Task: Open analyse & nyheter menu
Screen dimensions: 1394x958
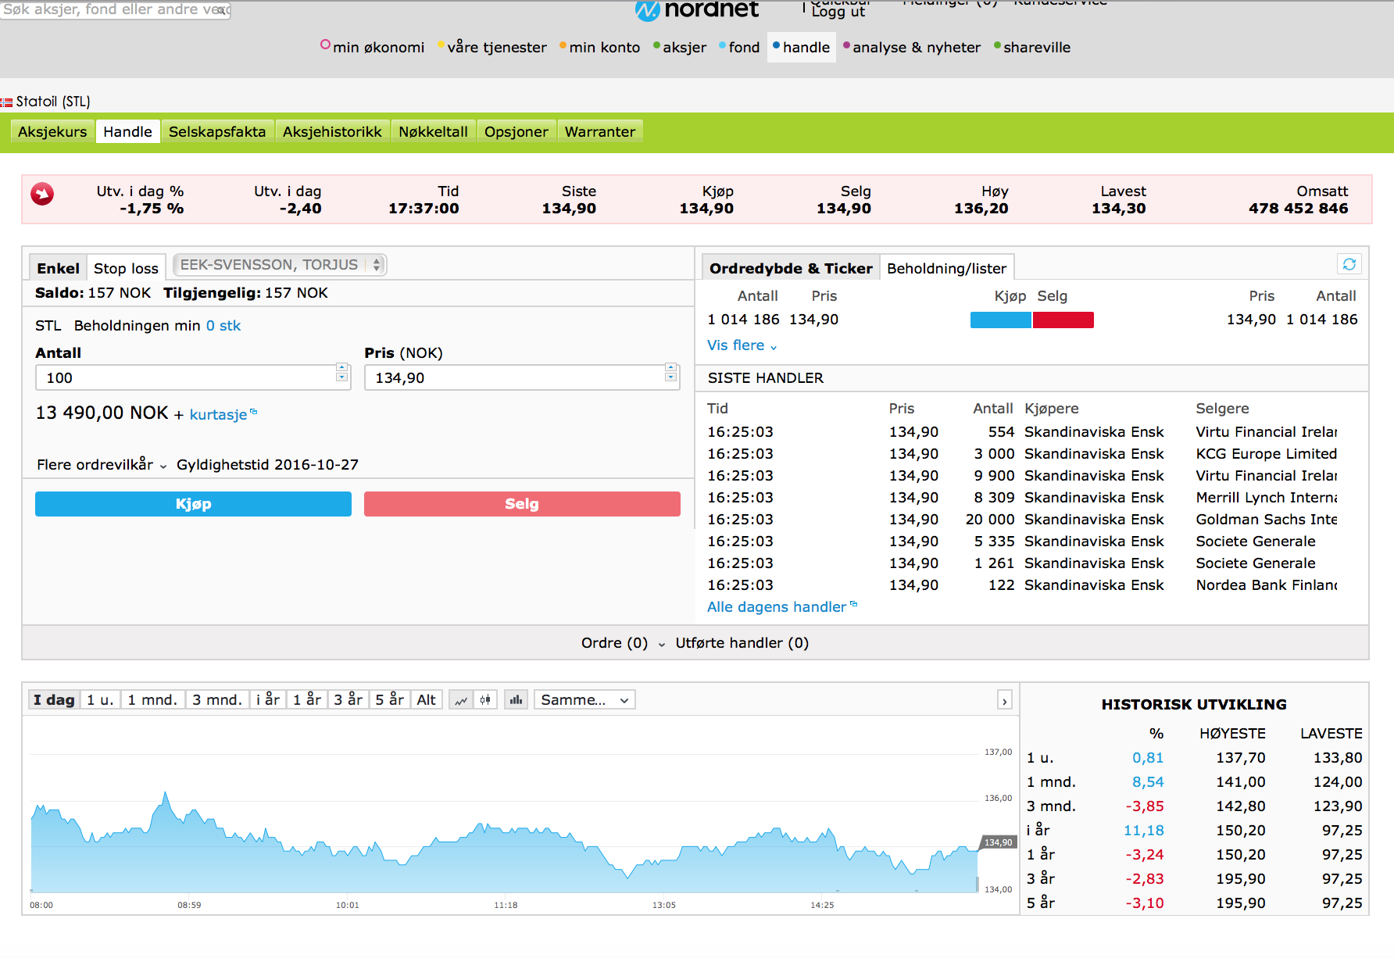Action: coord(911,47)
